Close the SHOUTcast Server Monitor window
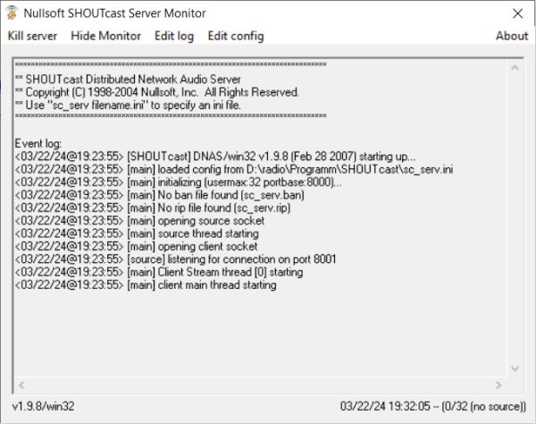536x424 pixels. point(516,13)
